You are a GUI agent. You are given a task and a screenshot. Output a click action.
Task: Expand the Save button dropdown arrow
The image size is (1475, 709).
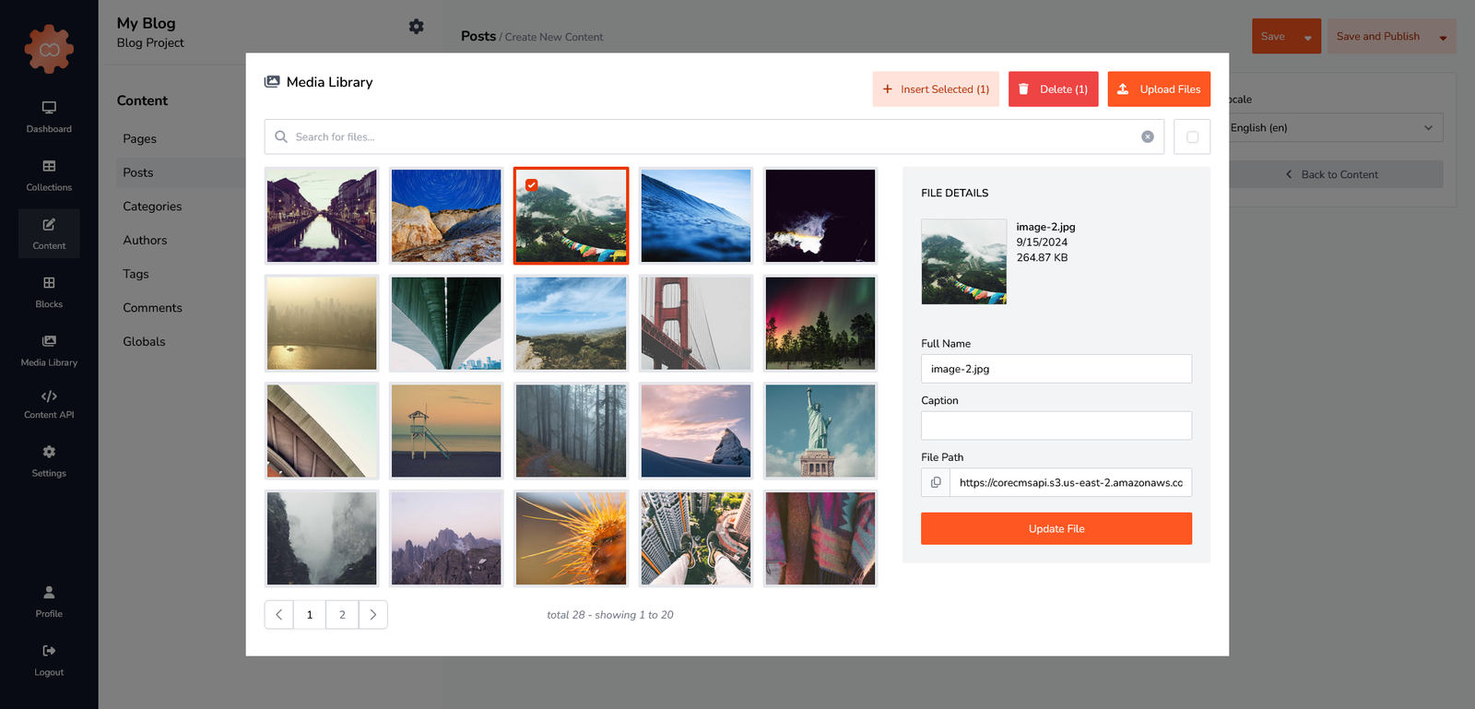tap(1307, 38)
